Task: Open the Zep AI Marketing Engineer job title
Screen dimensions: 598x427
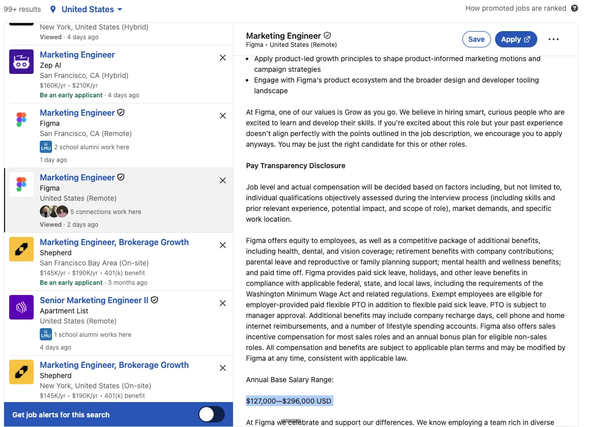Action: [x=77, y=55]
